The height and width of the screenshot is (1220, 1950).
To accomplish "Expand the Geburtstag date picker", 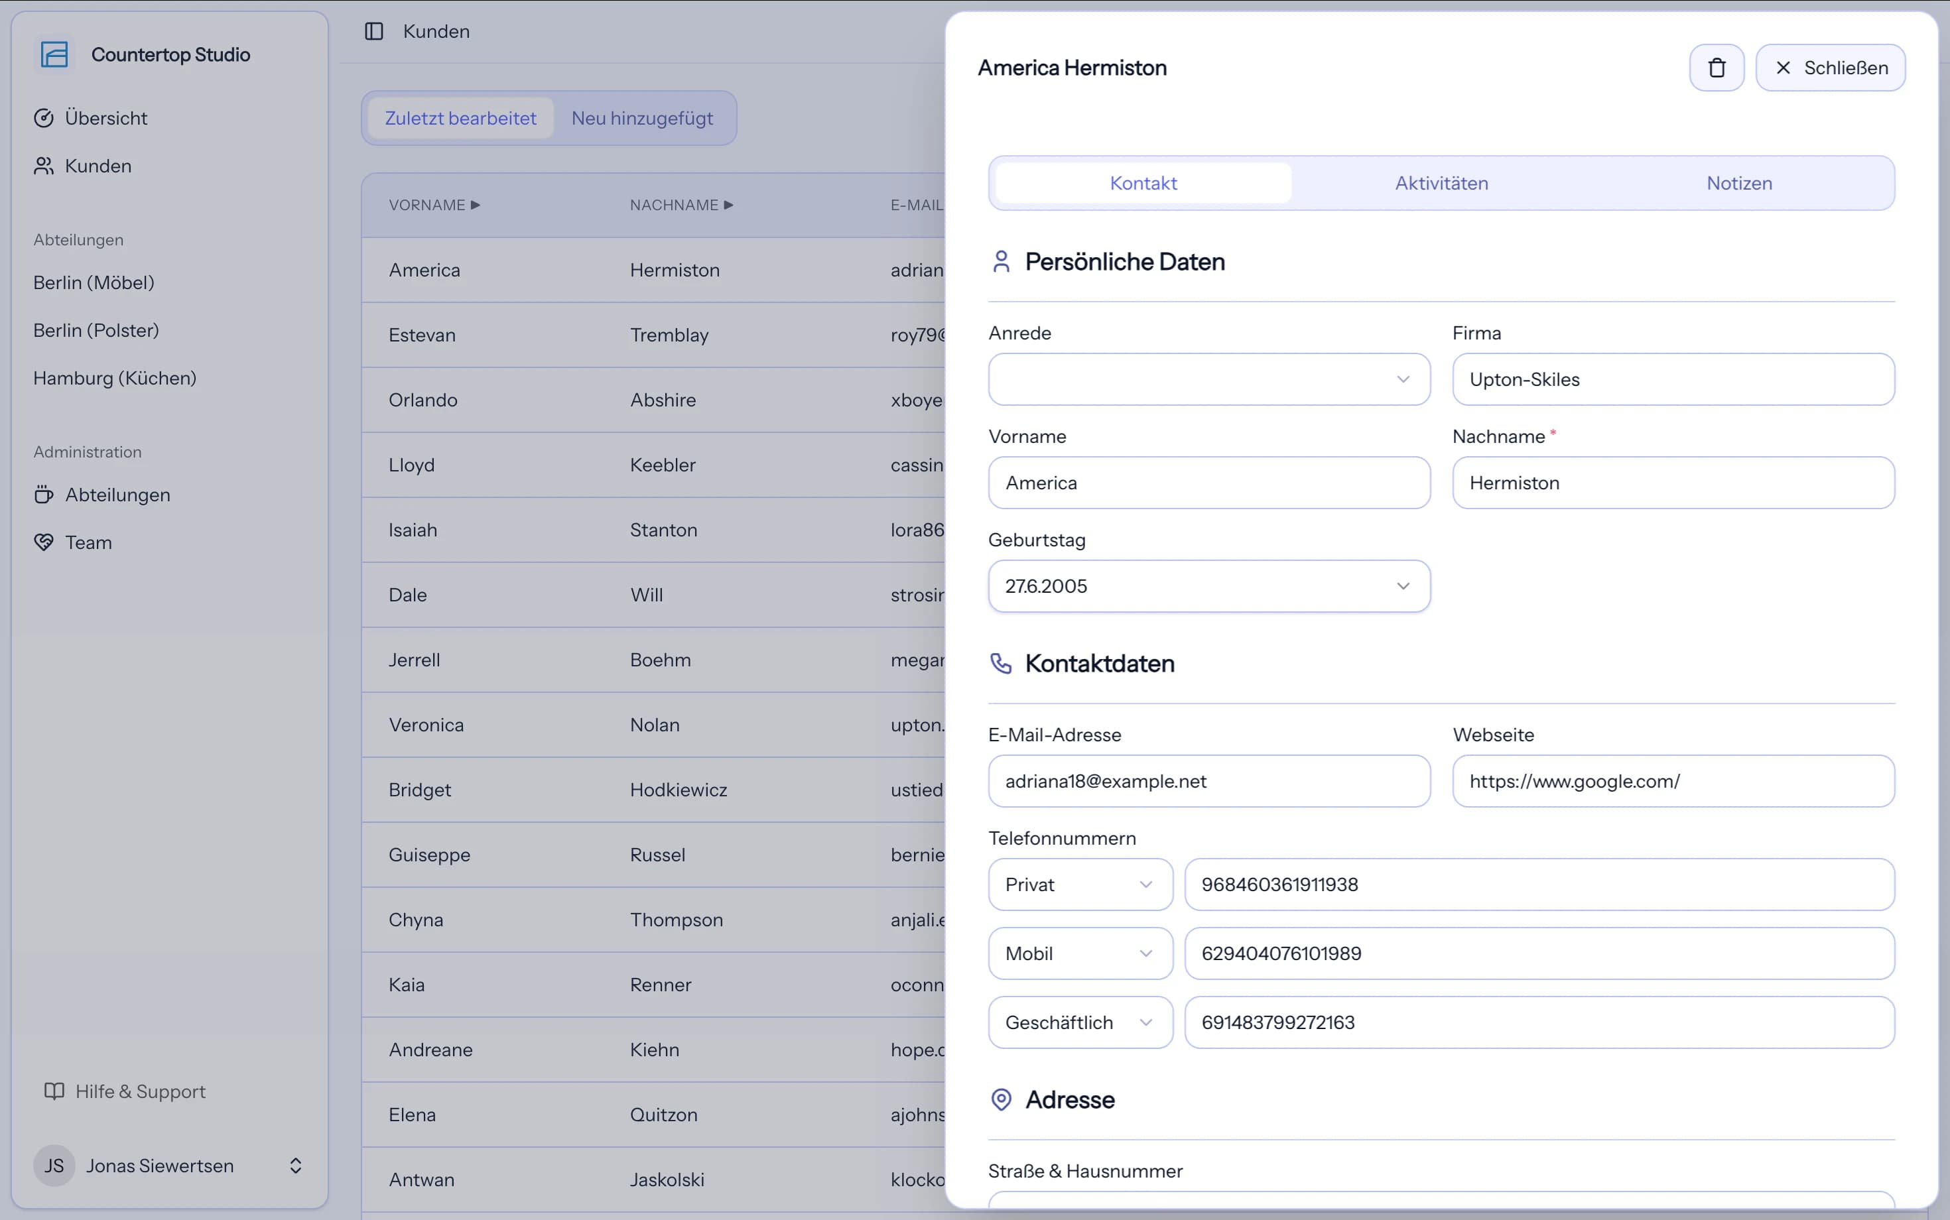I will pos(1208,585).
